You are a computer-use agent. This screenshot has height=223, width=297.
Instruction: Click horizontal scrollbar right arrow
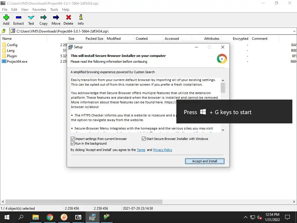(x=294, y=202)
